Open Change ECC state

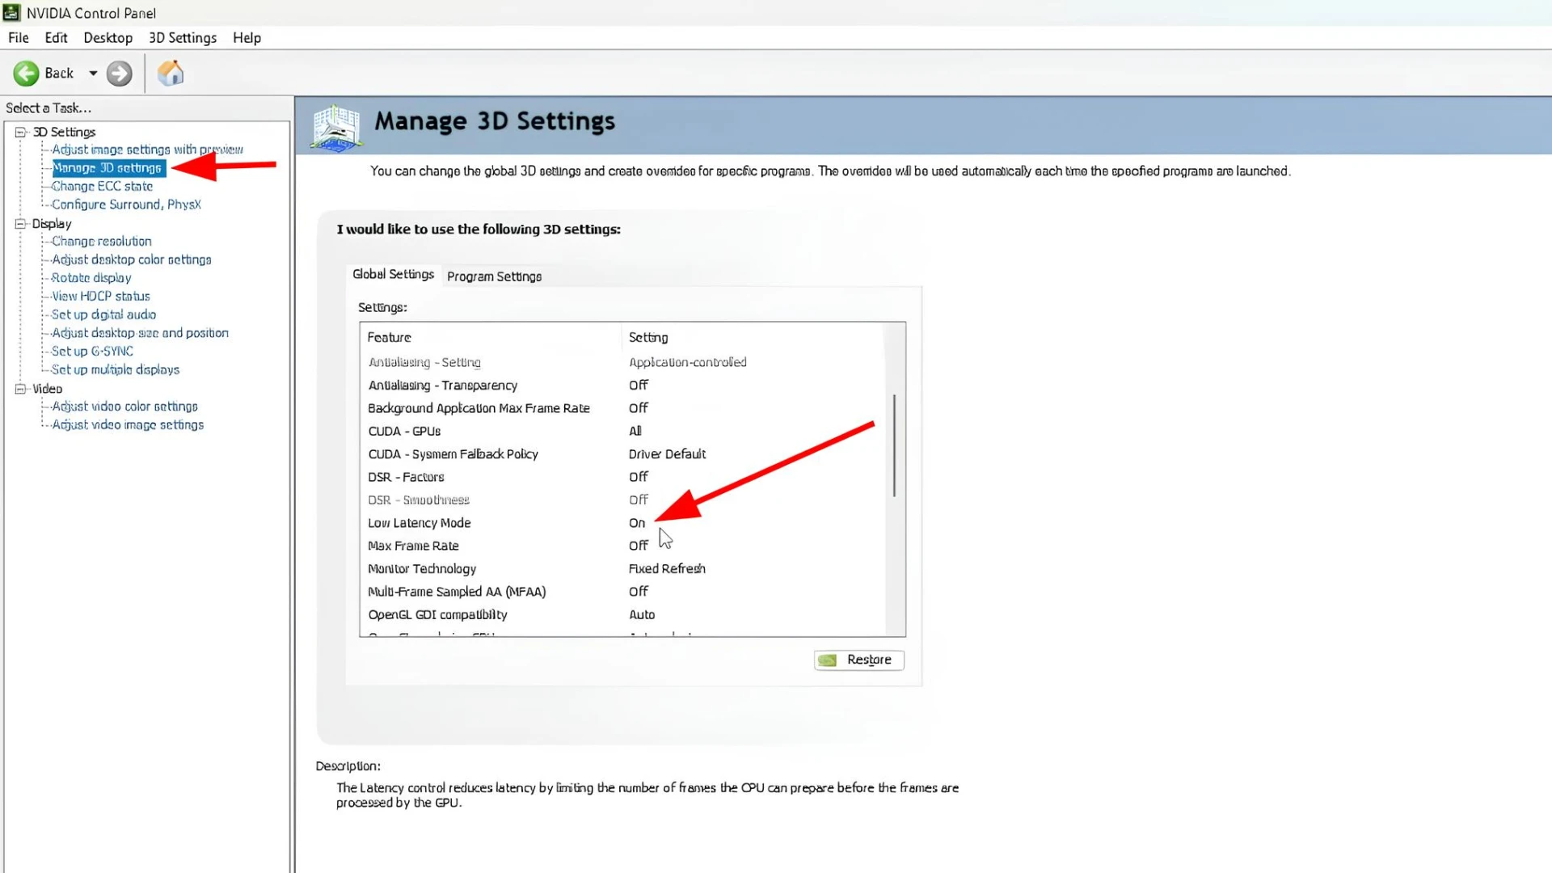tap(102, 186)
